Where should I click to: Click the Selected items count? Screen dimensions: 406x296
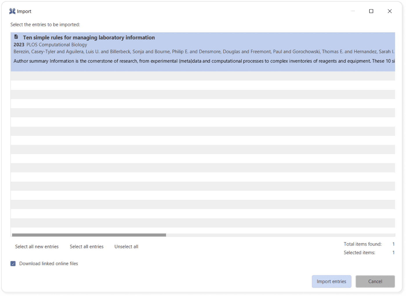[x=394, y=252]
